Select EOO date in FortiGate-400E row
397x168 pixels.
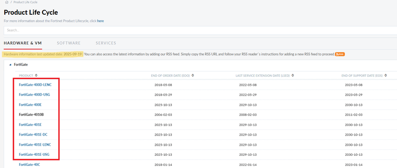[163, 105]
